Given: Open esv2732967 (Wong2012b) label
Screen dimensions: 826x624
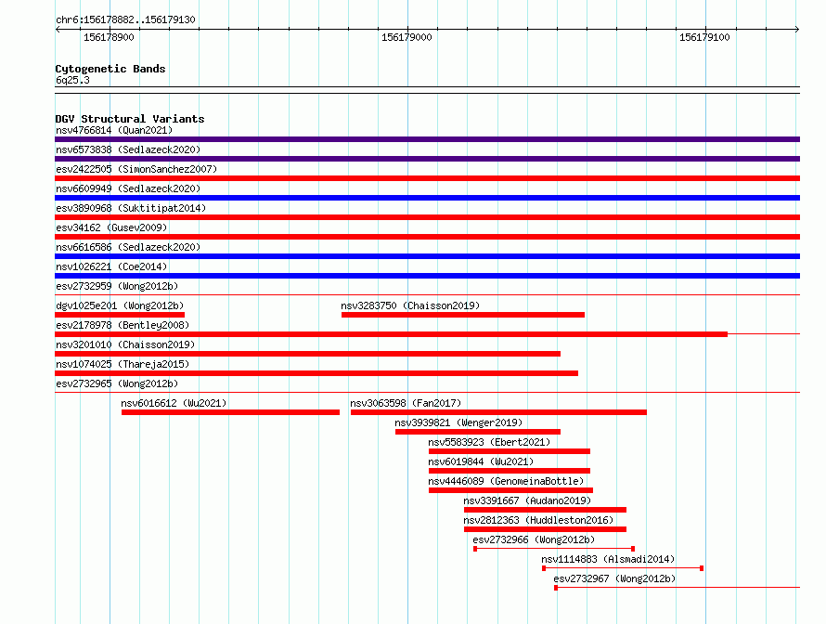Looking at the screenshot, I should pos(614,578).
